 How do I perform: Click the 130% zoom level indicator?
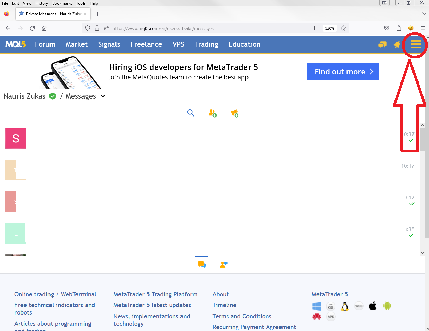pos(330,28)
